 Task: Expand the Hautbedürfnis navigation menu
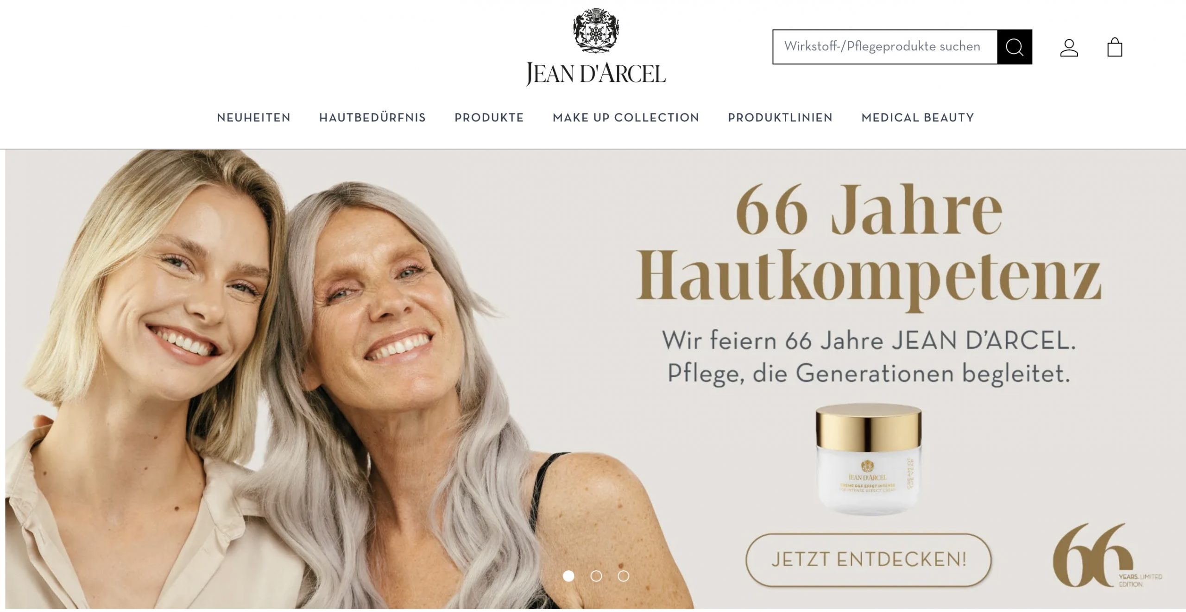(x=372, y=118)
